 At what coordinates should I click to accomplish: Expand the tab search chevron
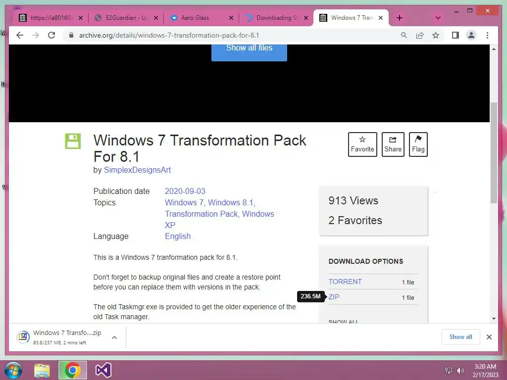click(438, 18)
